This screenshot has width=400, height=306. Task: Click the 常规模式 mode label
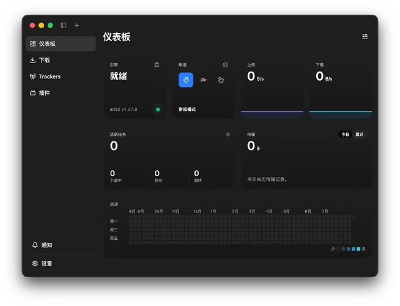(x=187, y=109)
